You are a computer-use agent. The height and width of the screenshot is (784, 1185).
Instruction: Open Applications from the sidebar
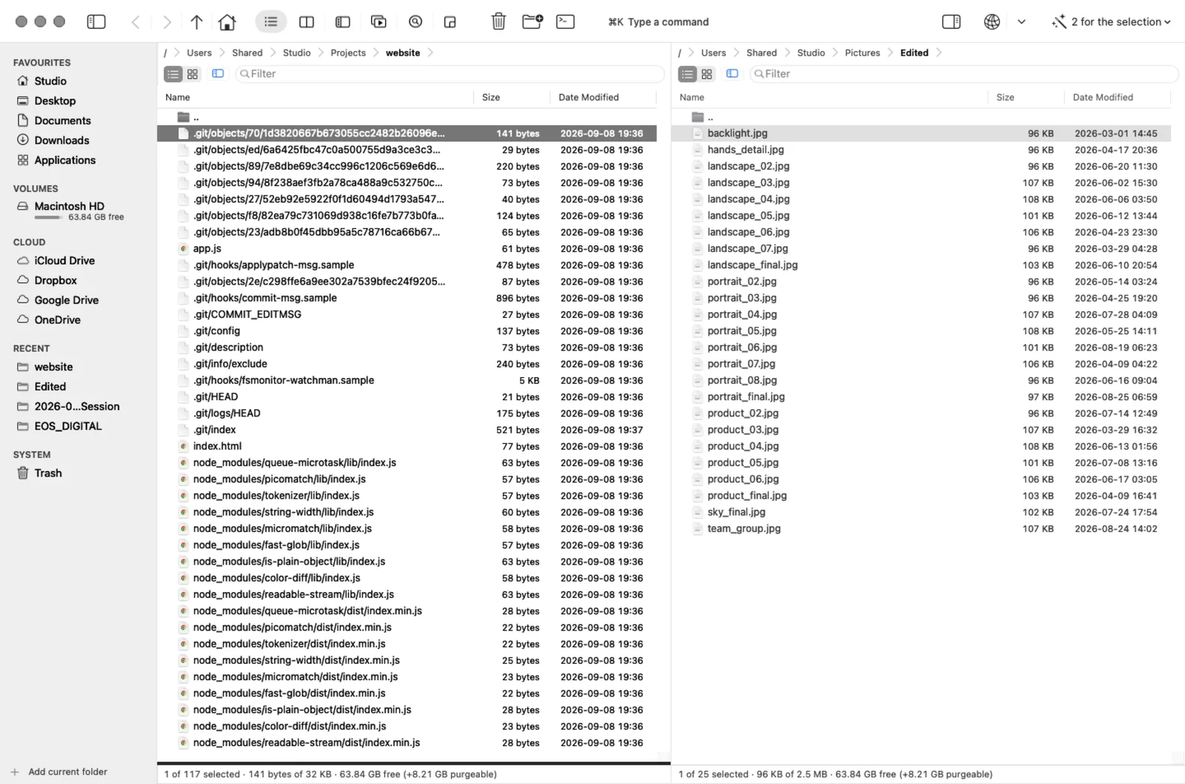click(64, 160)
